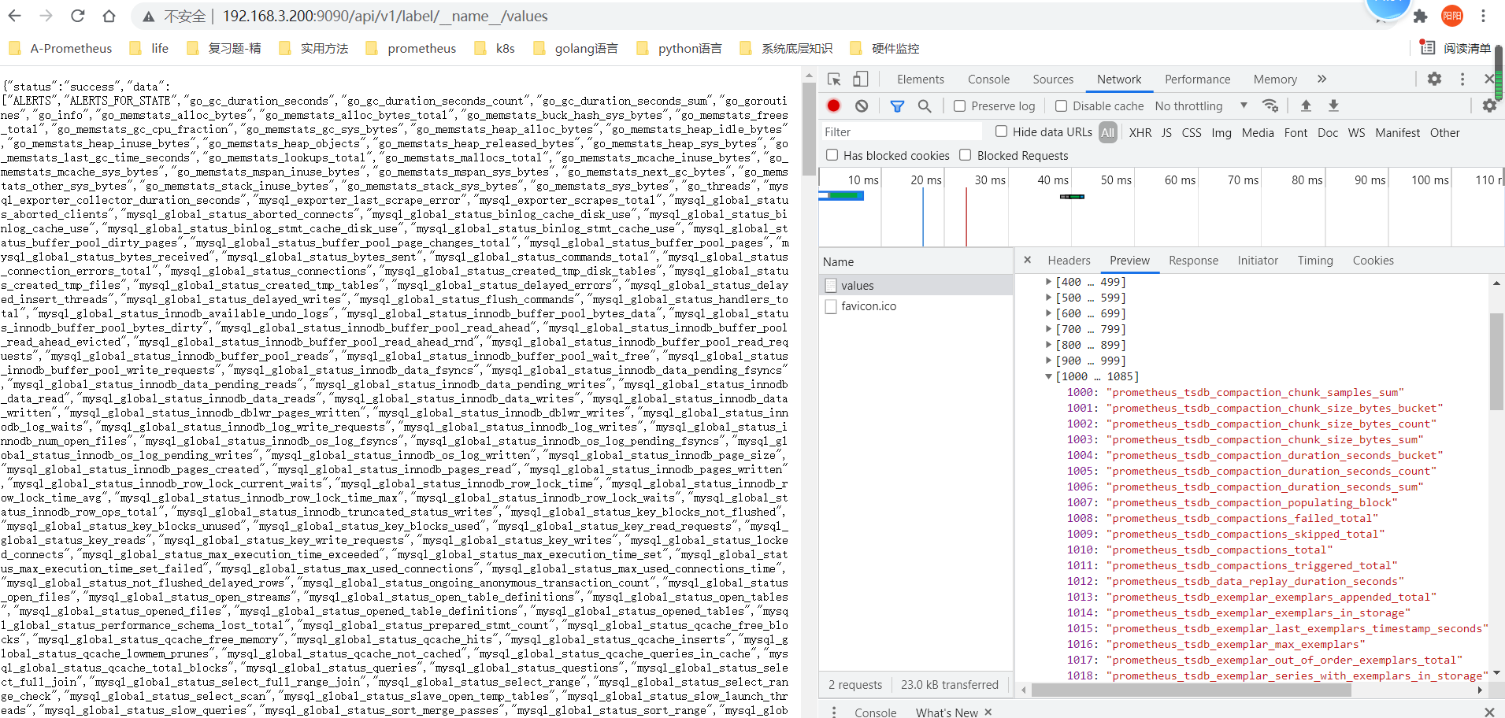
Task: Filter requests by Img type
Action: point(1221,132)
